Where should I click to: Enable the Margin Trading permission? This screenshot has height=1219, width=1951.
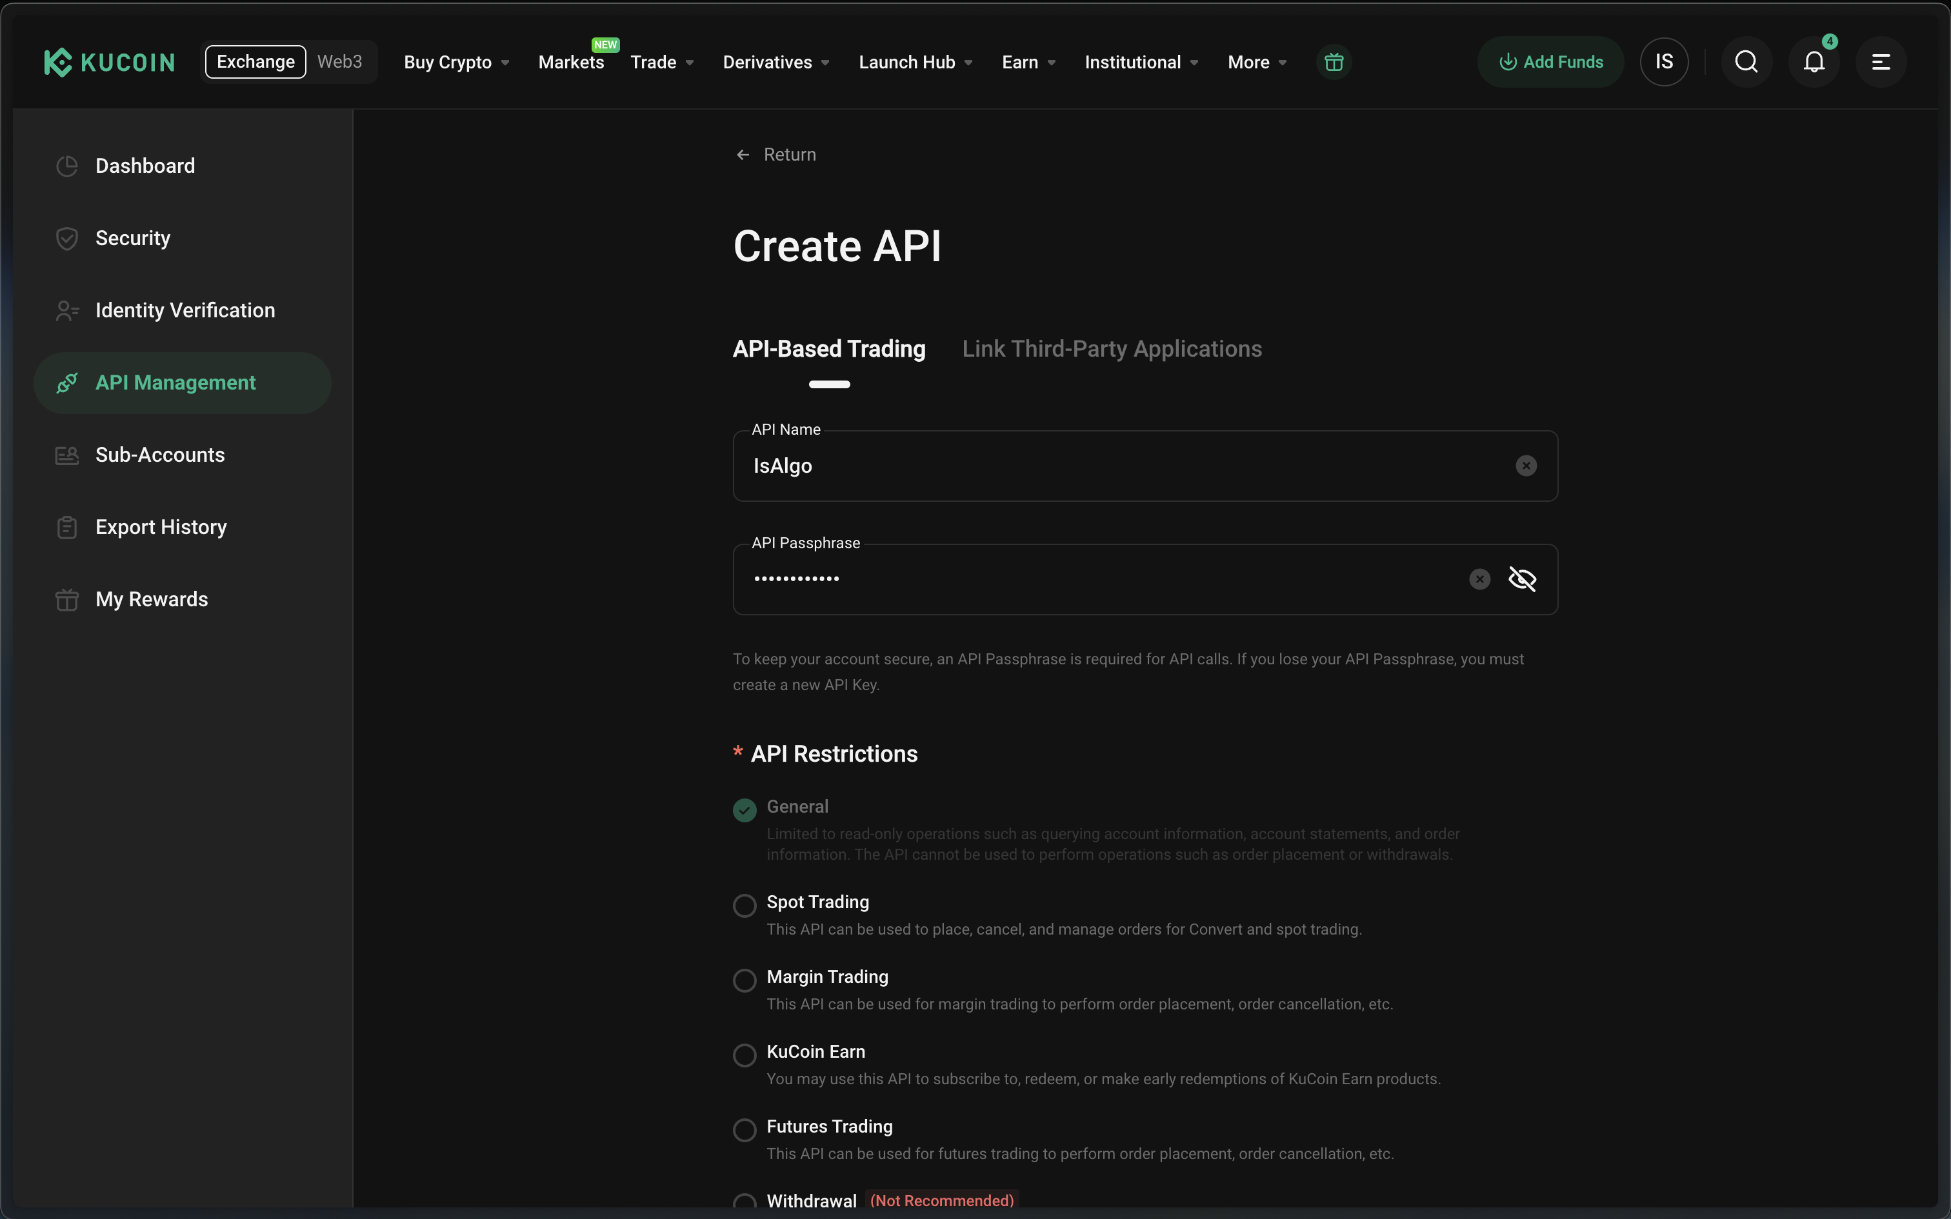[x=744, y=980]
